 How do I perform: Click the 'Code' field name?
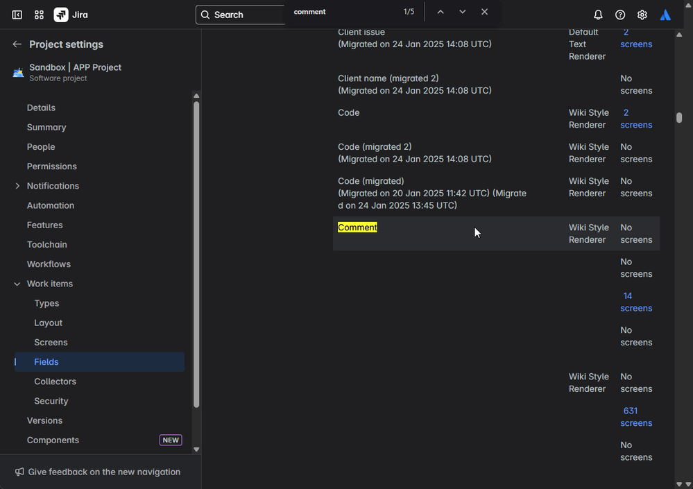349,112
